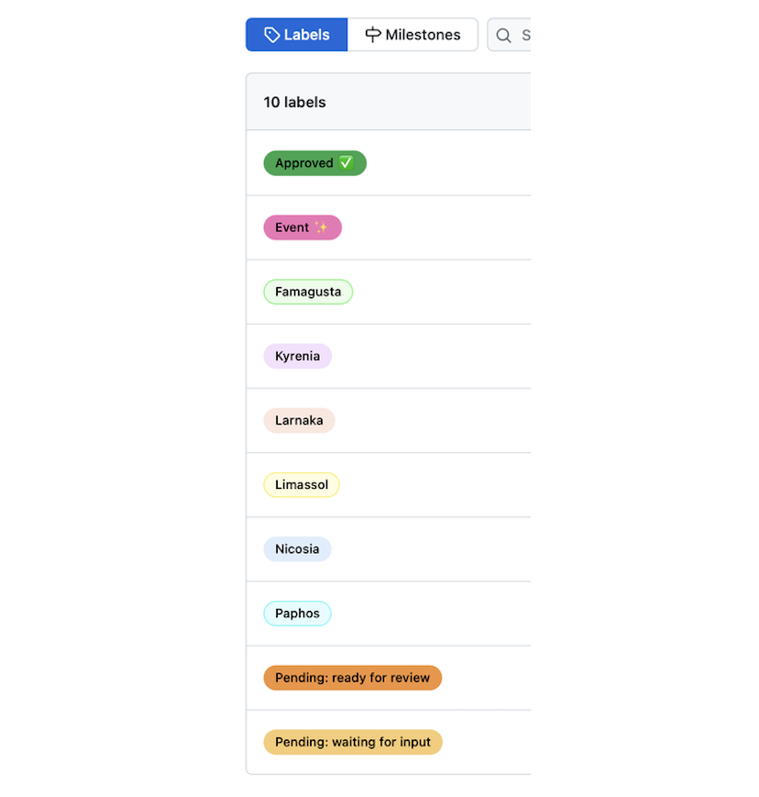Screen dimensions: 759x797
Task: Open the Approved label
Action: click(x=314, y=162)
